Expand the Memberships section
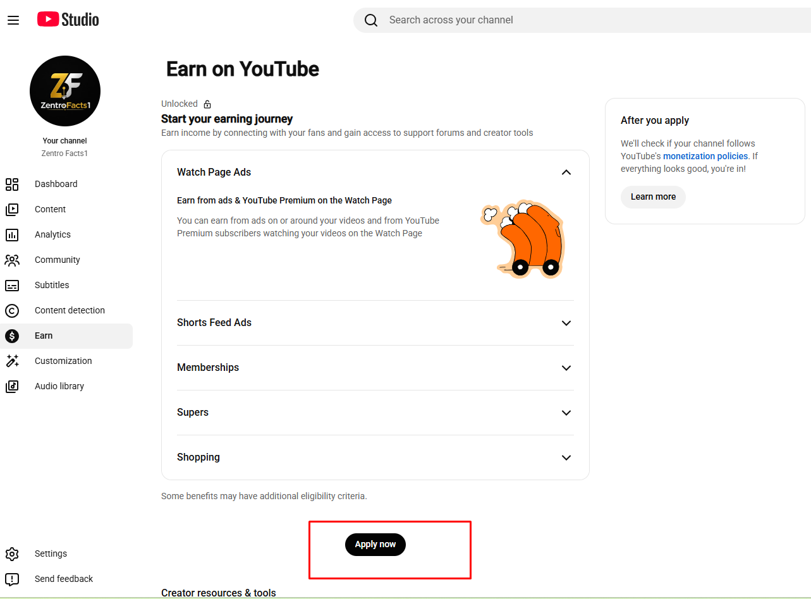Image resolution: width=811 pixels, height=599 pixels. [566, 368]
